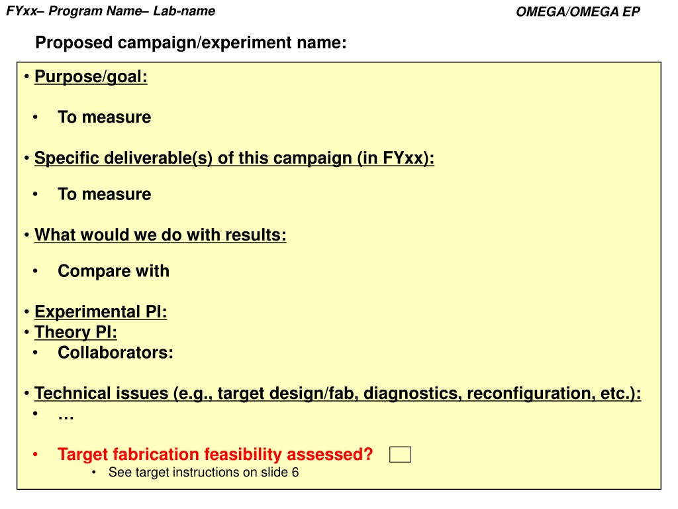Click 'To measure' line under Specific deliverable(s)

[x=104, y=194]
